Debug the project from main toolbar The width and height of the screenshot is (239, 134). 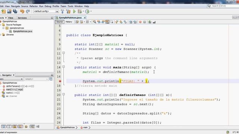80,12
